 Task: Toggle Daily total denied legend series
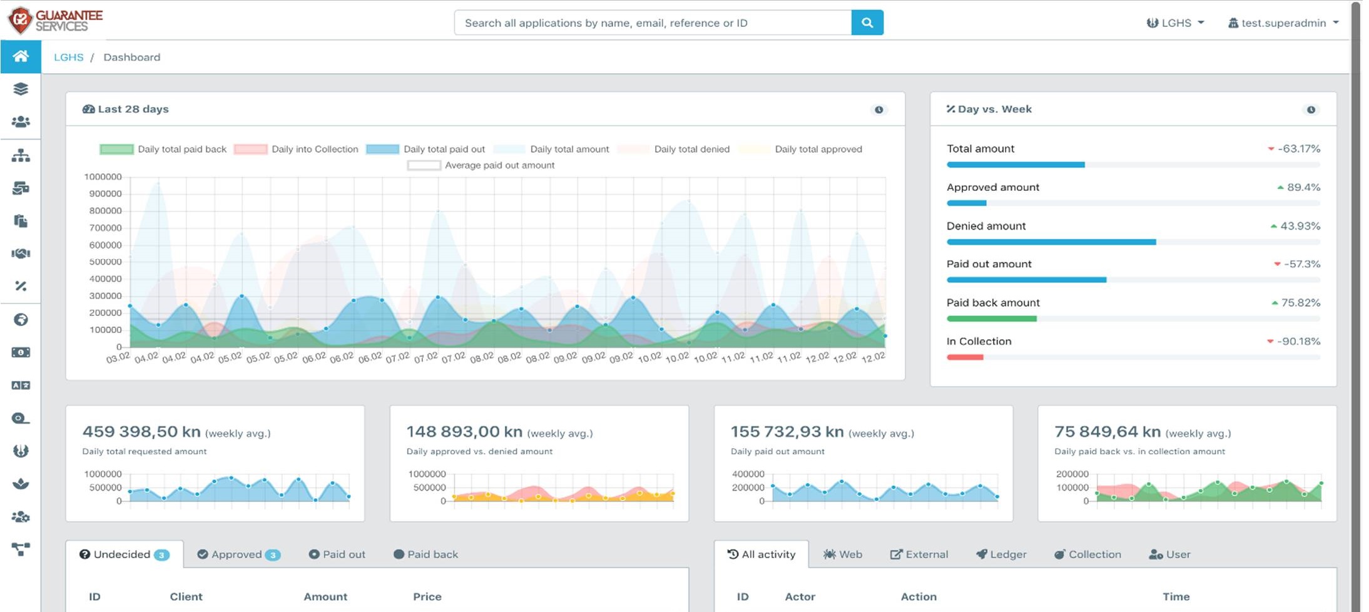[673, 149]
